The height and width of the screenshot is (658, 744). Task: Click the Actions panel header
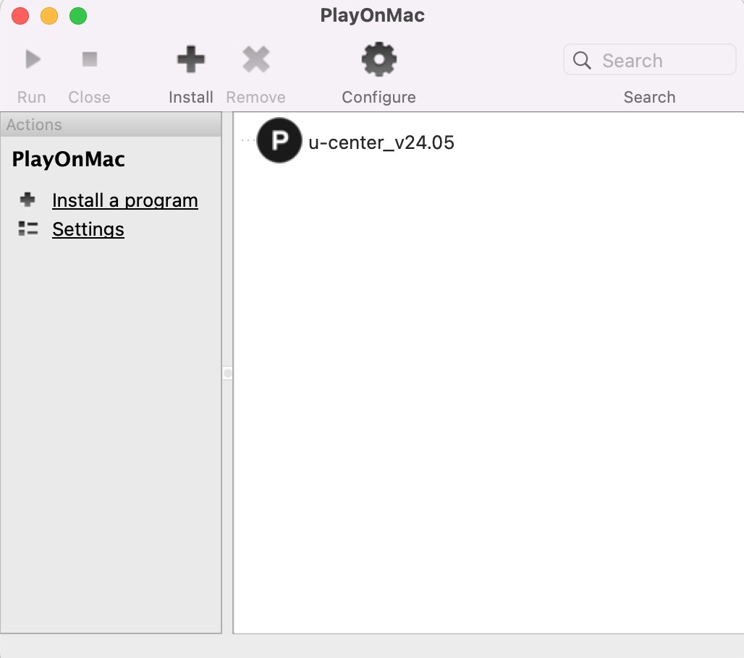pos(111,124)
